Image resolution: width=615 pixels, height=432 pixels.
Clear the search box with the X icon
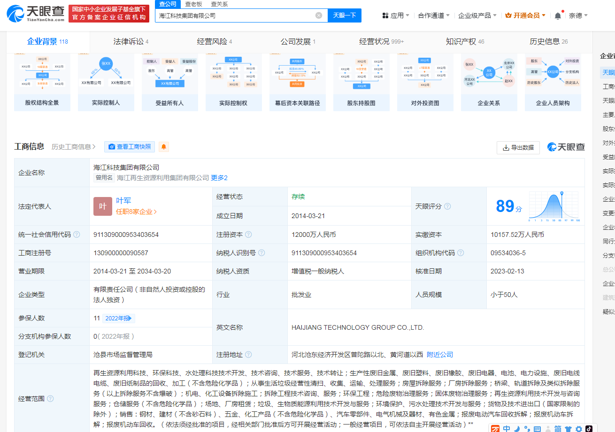(x=319, y=15)
